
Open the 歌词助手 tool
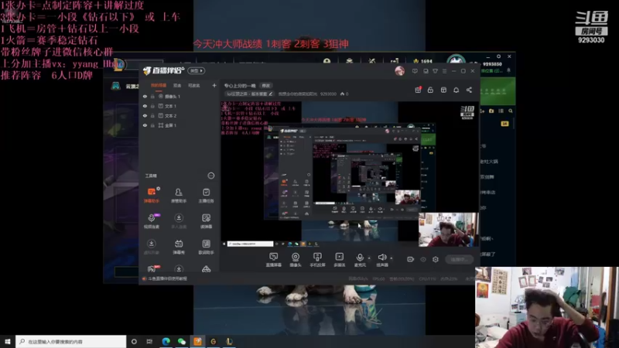[x=206, y=247]
